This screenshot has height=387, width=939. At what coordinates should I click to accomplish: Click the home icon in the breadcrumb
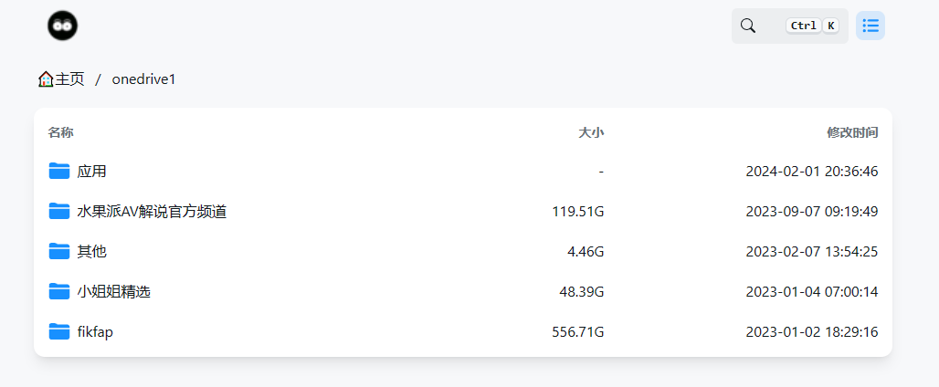pos(46,79)
